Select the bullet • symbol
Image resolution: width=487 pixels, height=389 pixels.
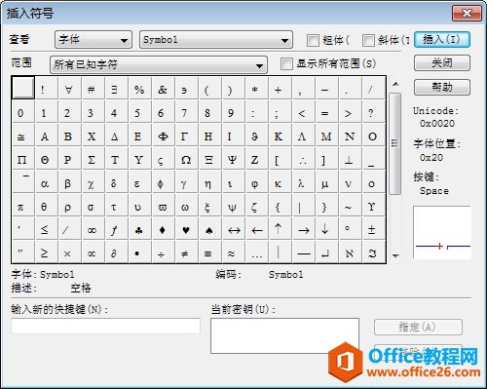click(x=139, y=253)
